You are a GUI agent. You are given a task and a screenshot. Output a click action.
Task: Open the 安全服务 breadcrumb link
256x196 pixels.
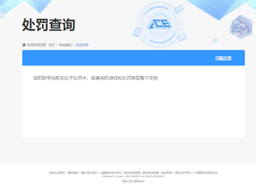point(65,45)
